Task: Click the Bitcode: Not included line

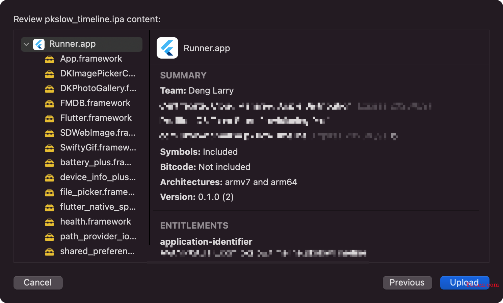Action: pyautogui.click(x=205, y=167)
